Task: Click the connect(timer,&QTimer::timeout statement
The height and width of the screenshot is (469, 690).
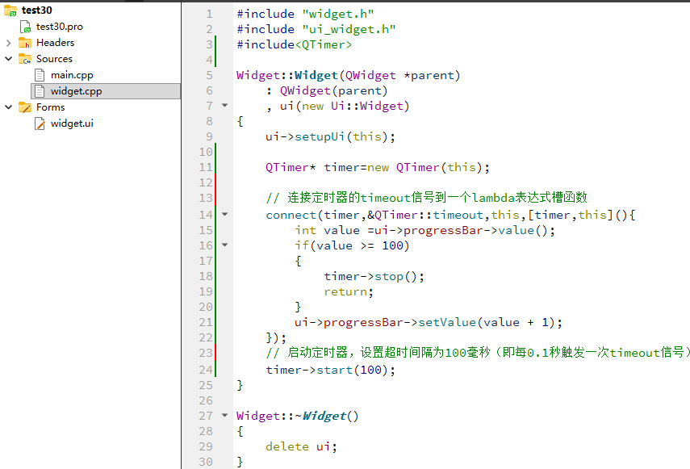Action: [450, 215]
